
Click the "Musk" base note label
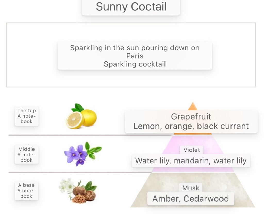[191, 188]
